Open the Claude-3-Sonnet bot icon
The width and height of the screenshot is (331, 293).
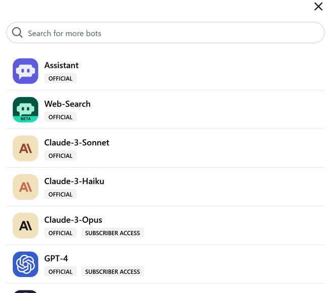25,148
